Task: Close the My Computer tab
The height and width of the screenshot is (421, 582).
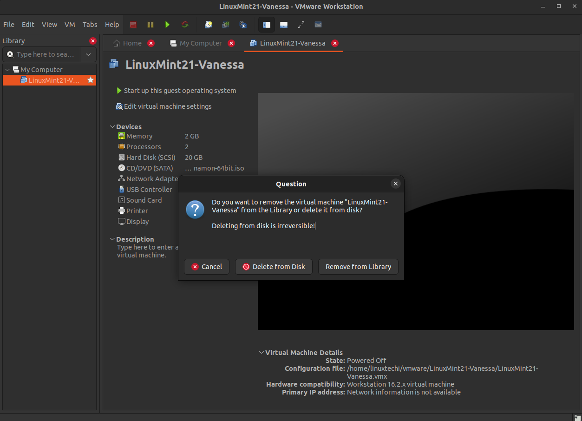Action: pos(231,43)
